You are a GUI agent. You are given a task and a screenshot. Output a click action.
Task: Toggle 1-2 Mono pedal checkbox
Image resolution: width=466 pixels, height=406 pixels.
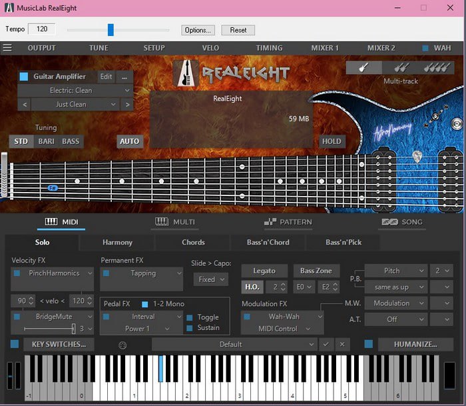(x=144, y=304)
